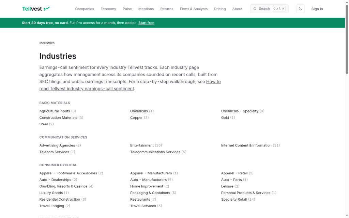Viewport: 349px width, 218px height.
Task: Click the scrollbar down arrow
Action: pyautogui.click(x=347, y=216)
